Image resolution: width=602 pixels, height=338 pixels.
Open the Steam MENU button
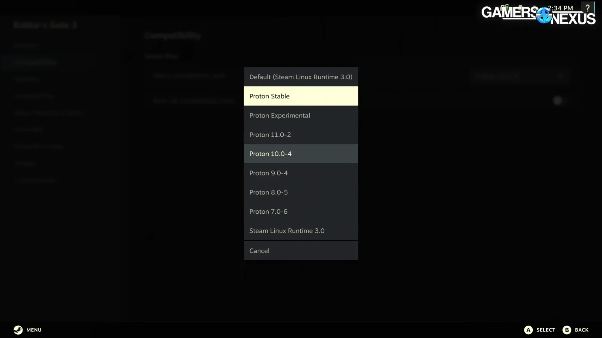pos(27,330)
